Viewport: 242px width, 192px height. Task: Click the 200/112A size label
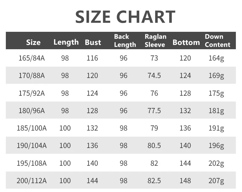coord(32,181)
